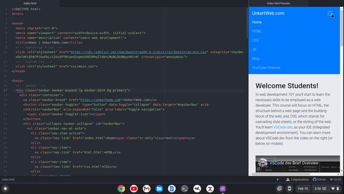Open the Blog link in preview navbar
Image resolution: width=344 pixels, height=194 pixels.
point(256,59)
